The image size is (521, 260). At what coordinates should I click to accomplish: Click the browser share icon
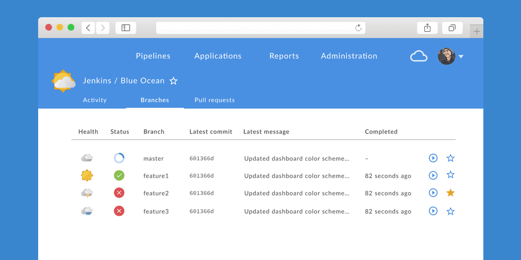[x=427, y=28]
